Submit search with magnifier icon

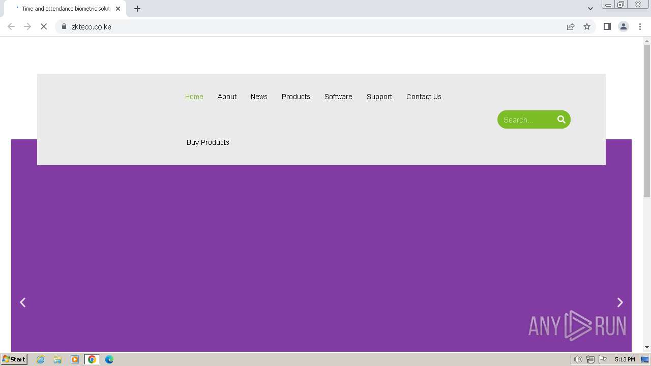(561, 119)
